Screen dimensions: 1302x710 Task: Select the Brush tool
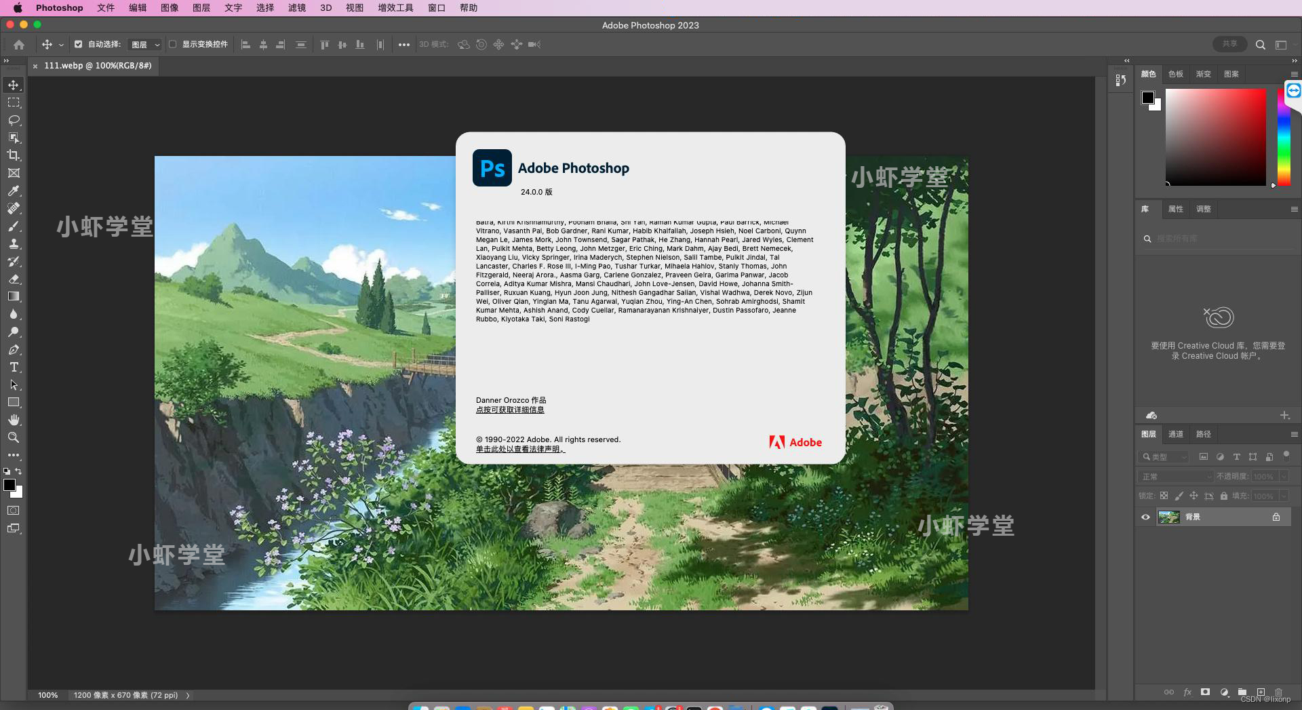coord(14,226)
